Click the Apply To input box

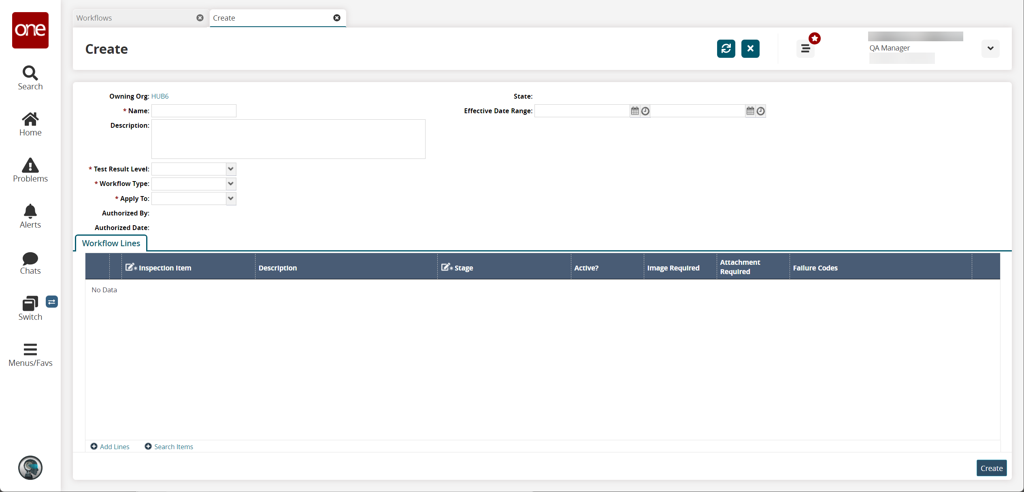coord(189,198)
